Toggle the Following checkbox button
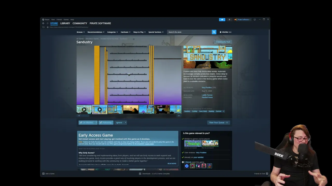The image size is (332, 186). (x=106, y=122)
